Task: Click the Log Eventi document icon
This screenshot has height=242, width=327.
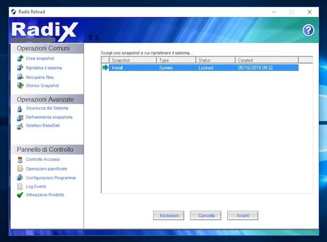Action: [x=20, y=186]
